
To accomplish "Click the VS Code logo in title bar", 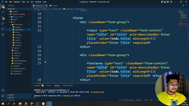I will point(2,2).
